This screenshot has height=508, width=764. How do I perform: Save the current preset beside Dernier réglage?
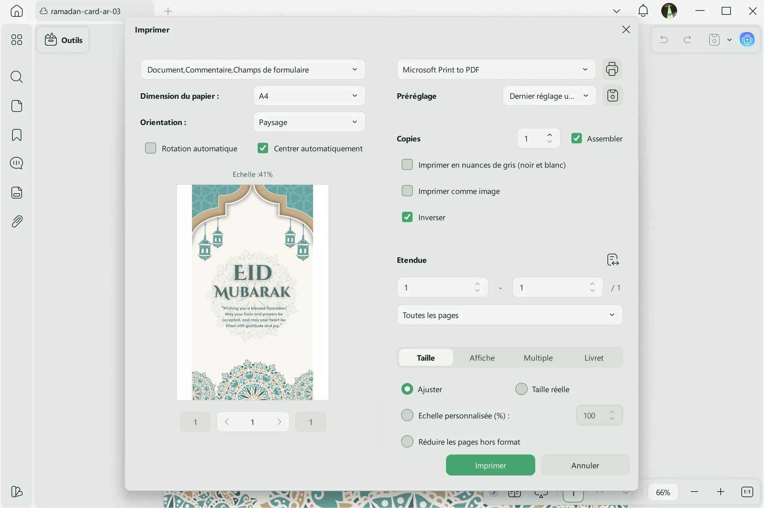(613, 96)
